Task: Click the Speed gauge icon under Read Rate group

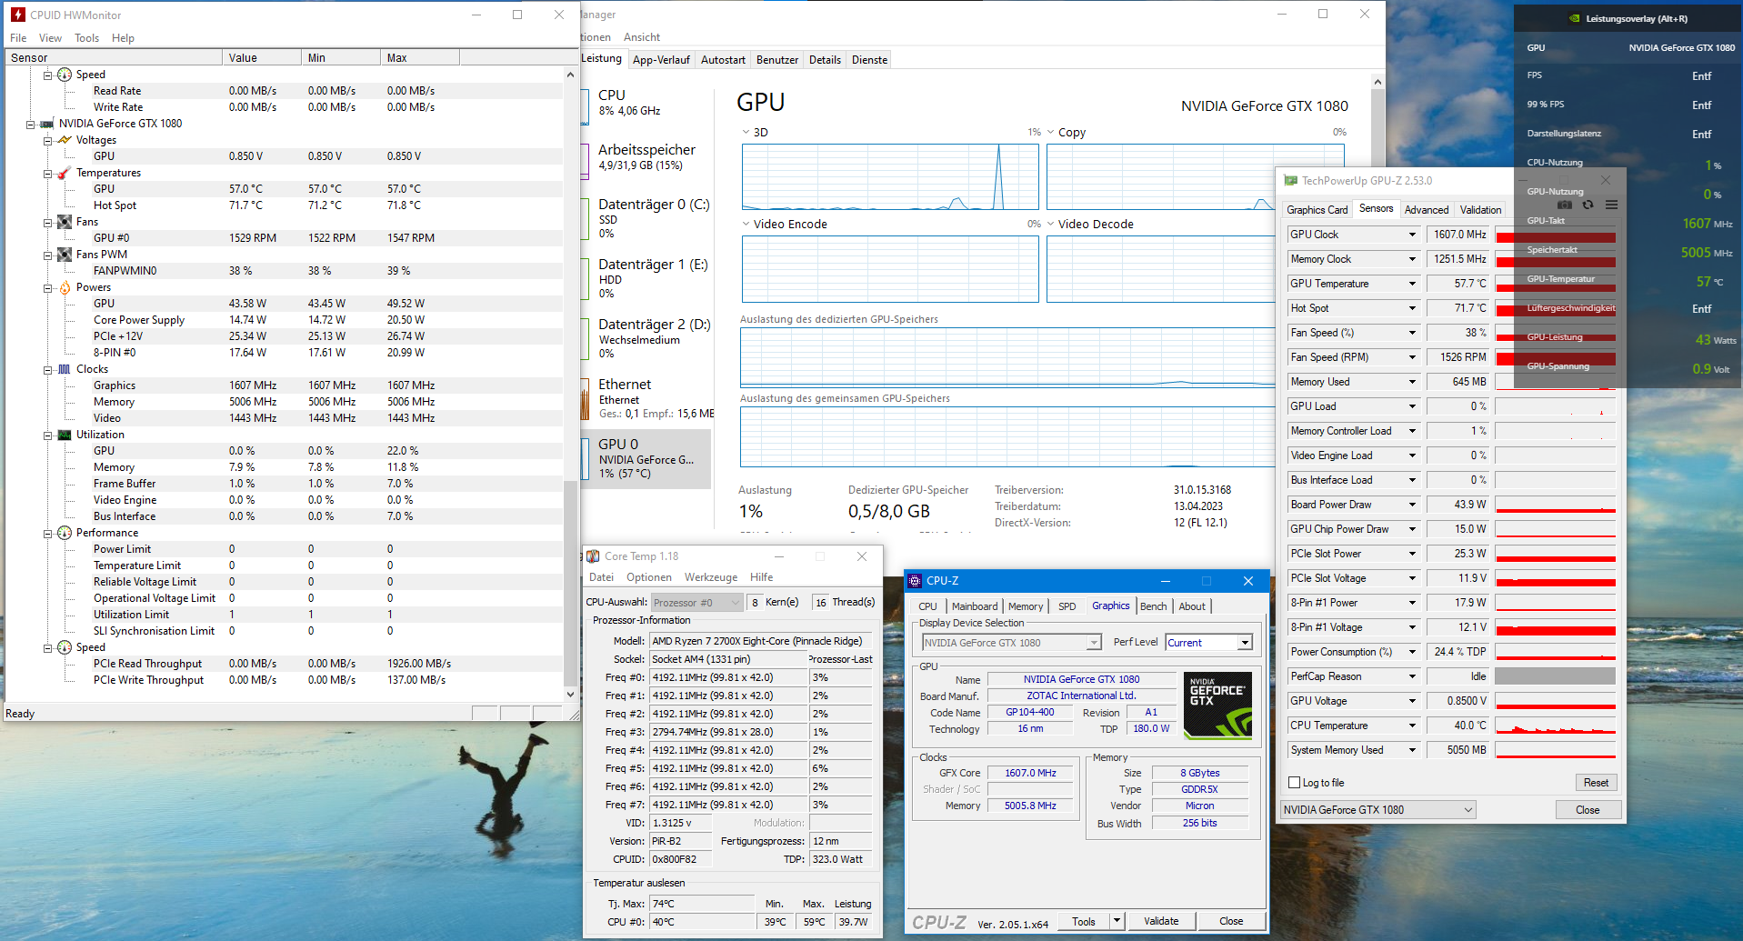Action: coord(65,75)
